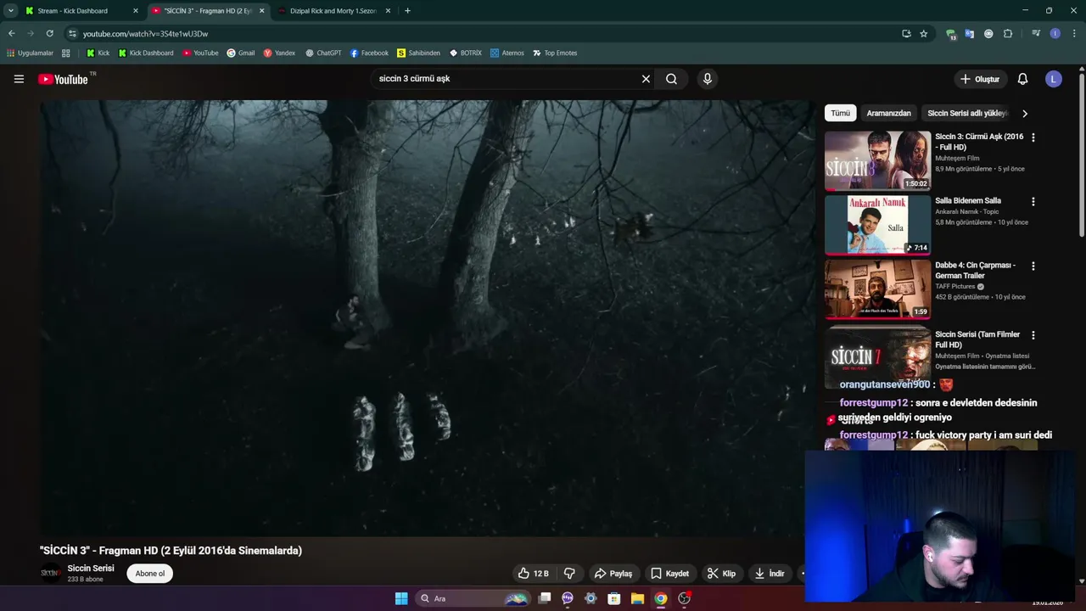Open the Oluştur create menu
1086x611 pixels.
pyautogui.click(x=979, y=79)
